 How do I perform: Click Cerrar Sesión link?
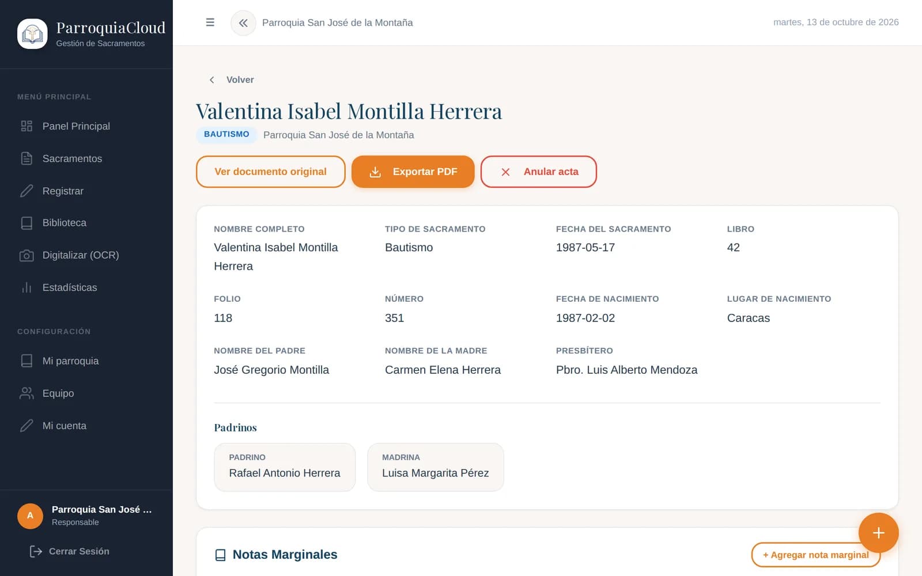(70, 551)
